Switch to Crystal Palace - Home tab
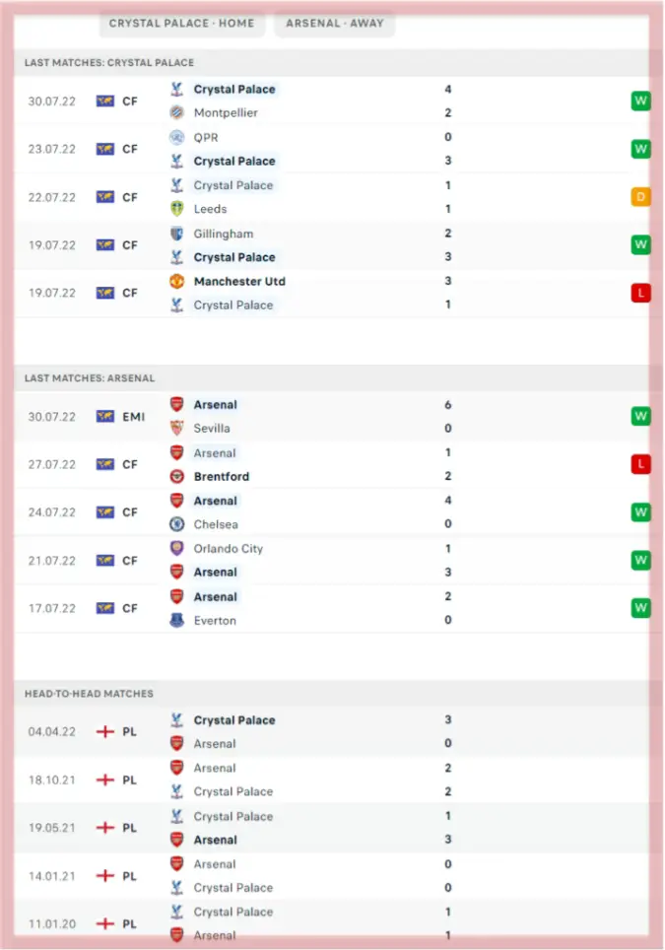Screen dimensions: 665x950 tap(181, 23)
